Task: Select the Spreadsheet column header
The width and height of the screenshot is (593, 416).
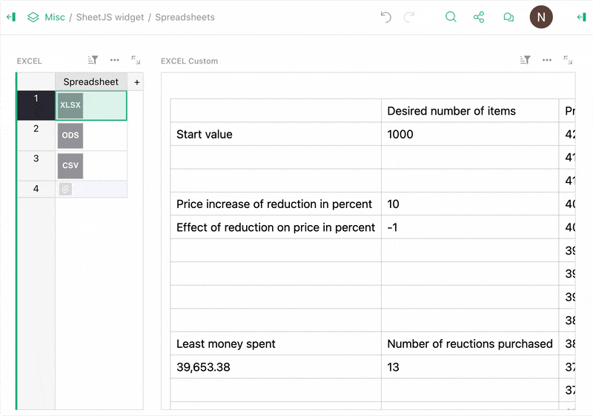Action: tap(90, 82)
